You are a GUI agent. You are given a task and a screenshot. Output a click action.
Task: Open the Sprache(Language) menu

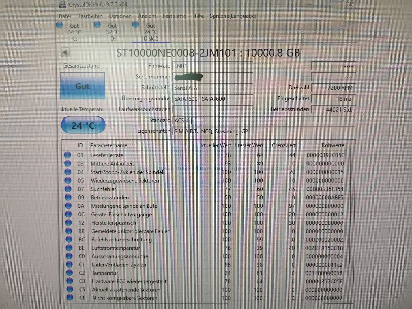click(x=233, y=16)
